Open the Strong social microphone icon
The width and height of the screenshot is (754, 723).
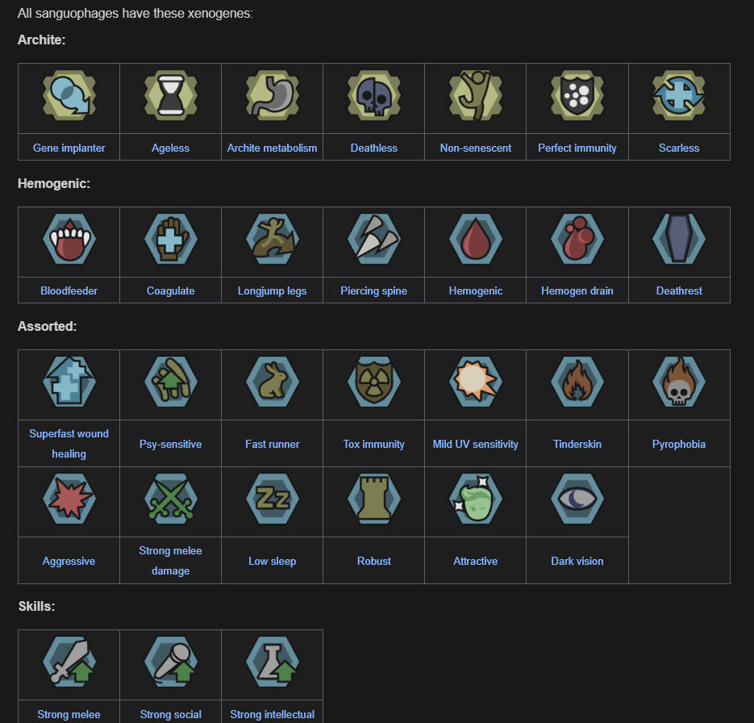[x=170, y=662]
